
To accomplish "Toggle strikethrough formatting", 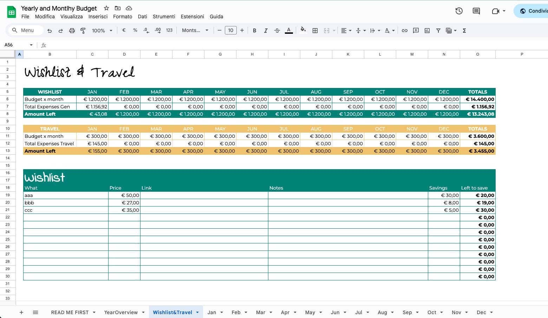I will click(x=277, y=30).
